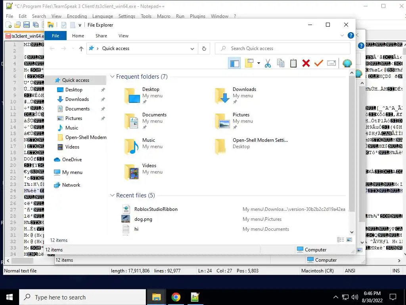This screenshot has width=406, height=305.
Task: Click the red X Delete icon
Action: tap(306, 63)
